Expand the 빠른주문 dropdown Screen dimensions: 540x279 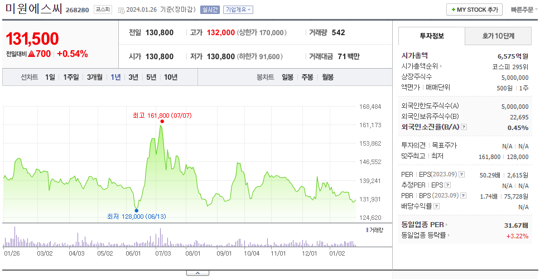pos(524,9)
